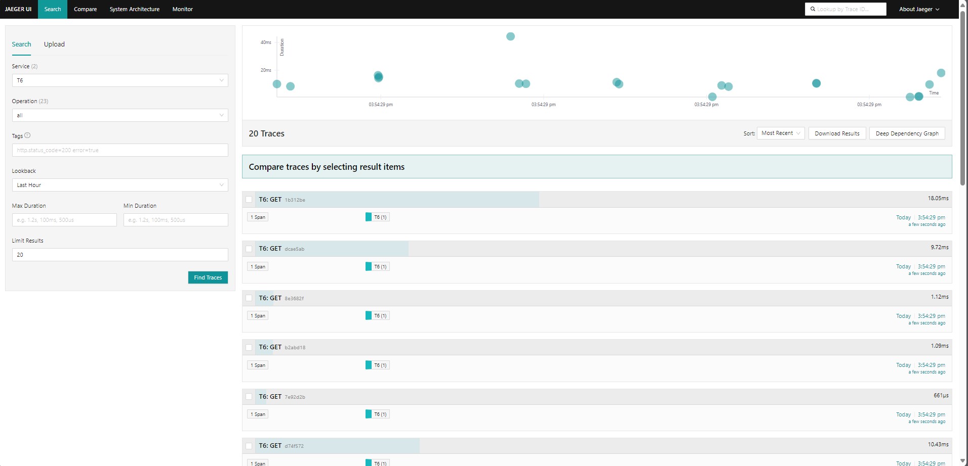Image resolution: width=968 pixels, height=466 pixels.
Task: Select checkbox for trace dcae5ab
Action: pyautogui.click(x=249, y=249)
